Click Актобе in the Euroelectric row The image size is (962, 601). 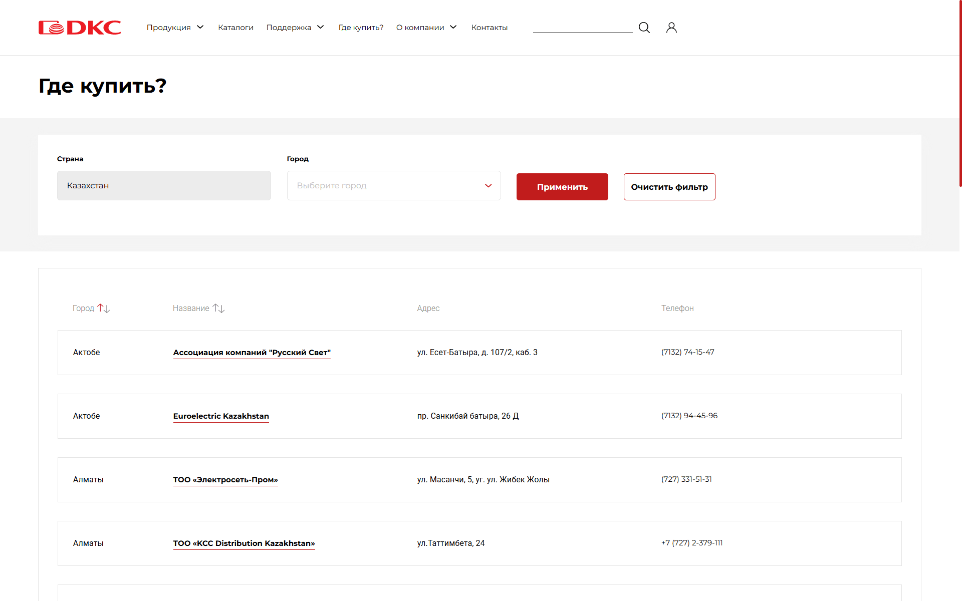click(86, 416)
